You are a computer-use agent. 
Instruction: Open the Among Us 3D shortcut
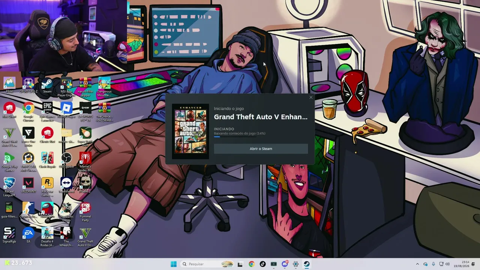click(47, 212)
